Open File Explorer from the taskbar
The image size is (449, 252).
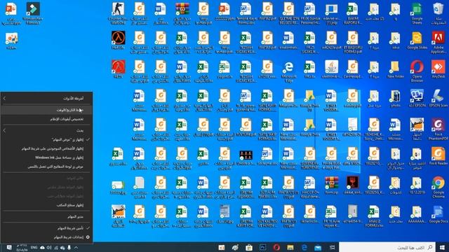point(290,247)
